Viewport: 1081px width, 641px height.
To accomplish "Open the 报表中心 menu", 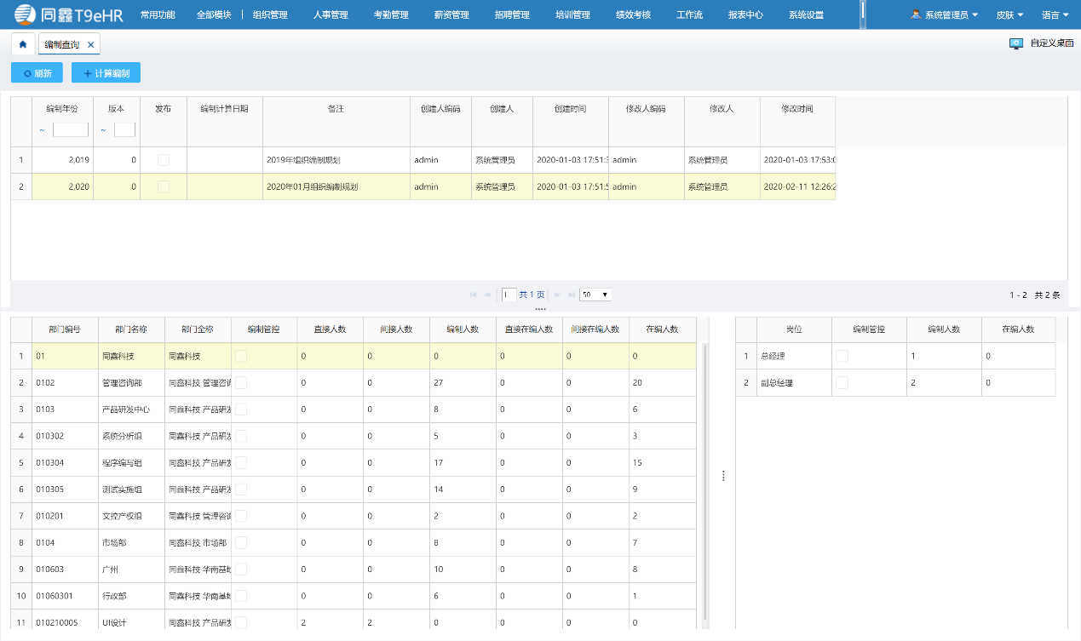I will (x=745, y=14).
